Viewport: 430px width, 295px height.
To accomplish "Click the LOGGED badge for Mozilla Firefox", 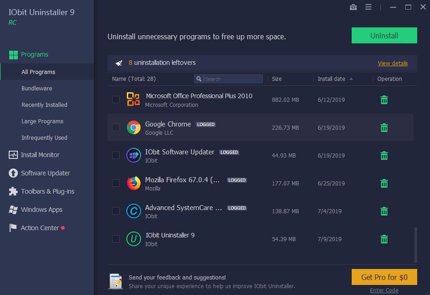I will 237,180.
